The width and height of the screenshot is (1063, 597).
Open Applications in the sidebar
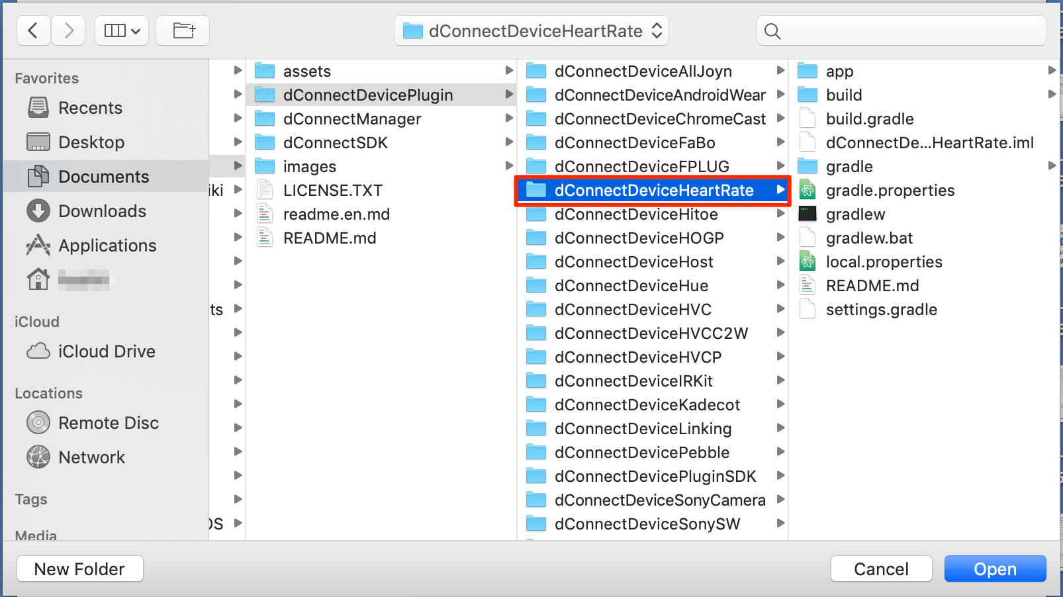(107, 246)
